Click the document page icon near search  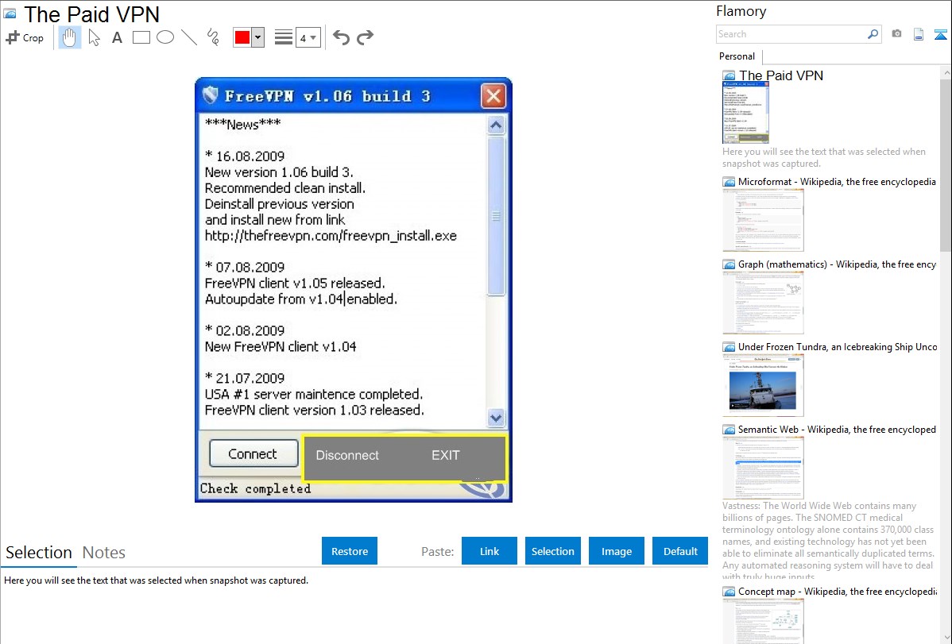coord(919,34)
